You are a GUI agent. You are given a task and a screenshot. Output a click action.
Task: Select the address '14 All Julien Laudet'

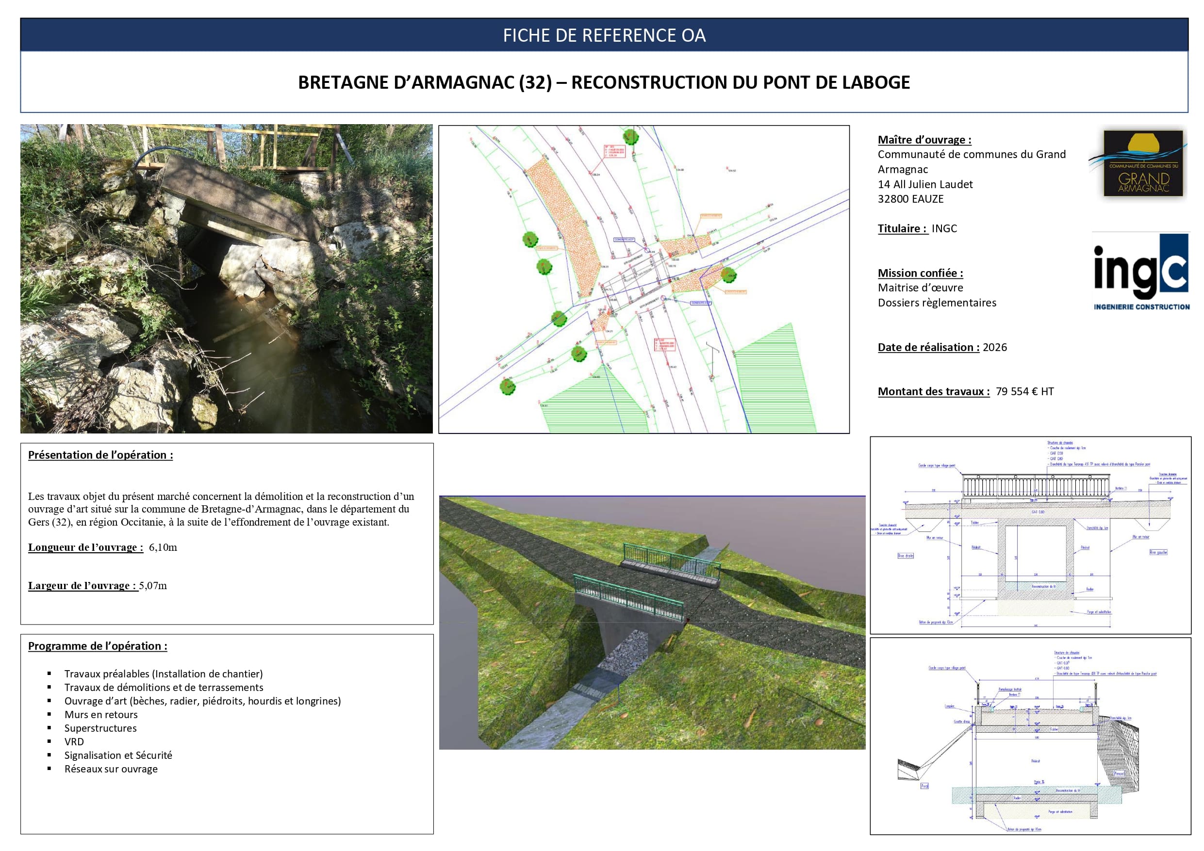pyautogui.click(x=925, y=184)
